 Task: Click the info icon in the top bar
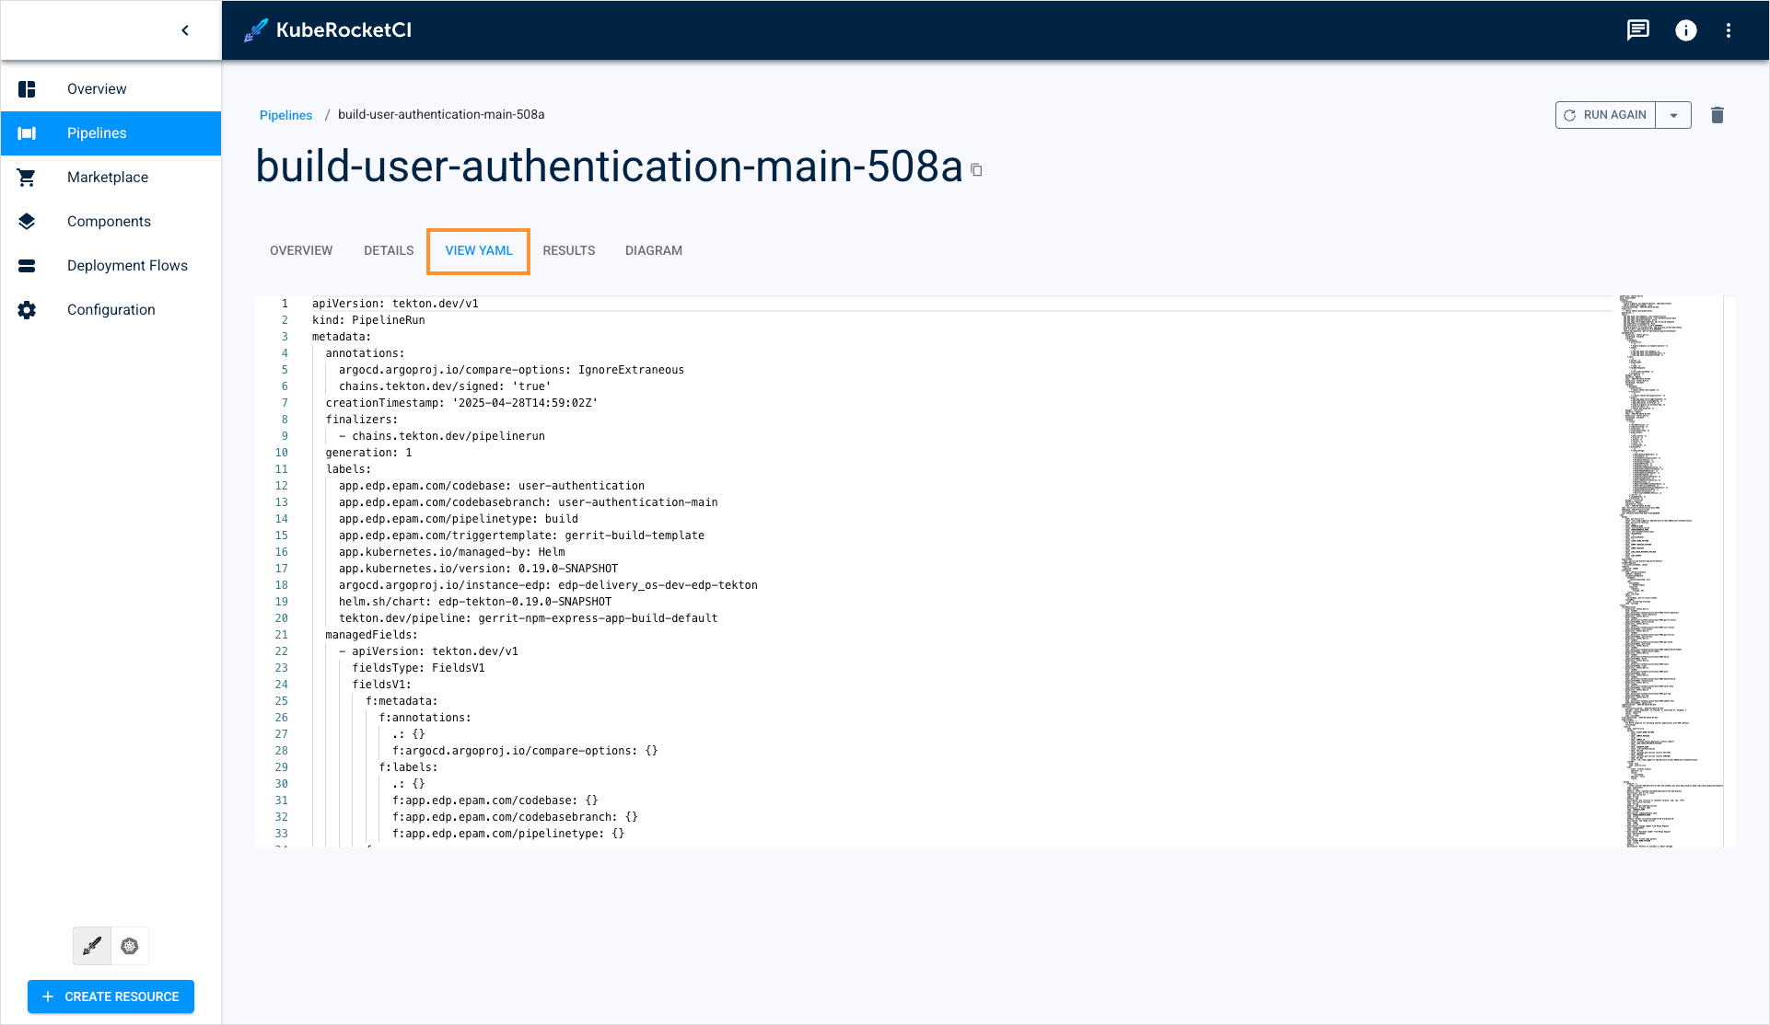pos(1686,30)
